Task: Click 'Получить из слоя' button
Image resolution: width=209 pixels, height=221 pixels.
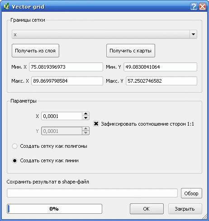Action: (x=35, y=51)
